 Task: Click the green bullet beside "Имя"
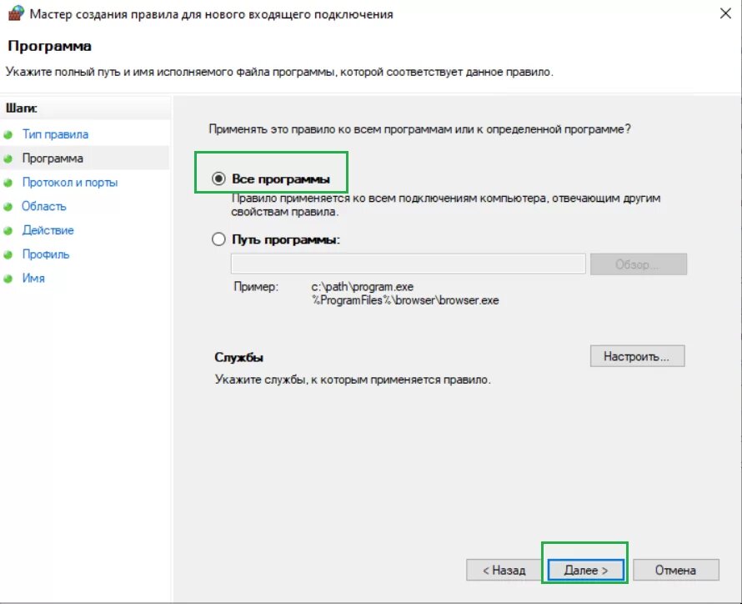[8, 279]
